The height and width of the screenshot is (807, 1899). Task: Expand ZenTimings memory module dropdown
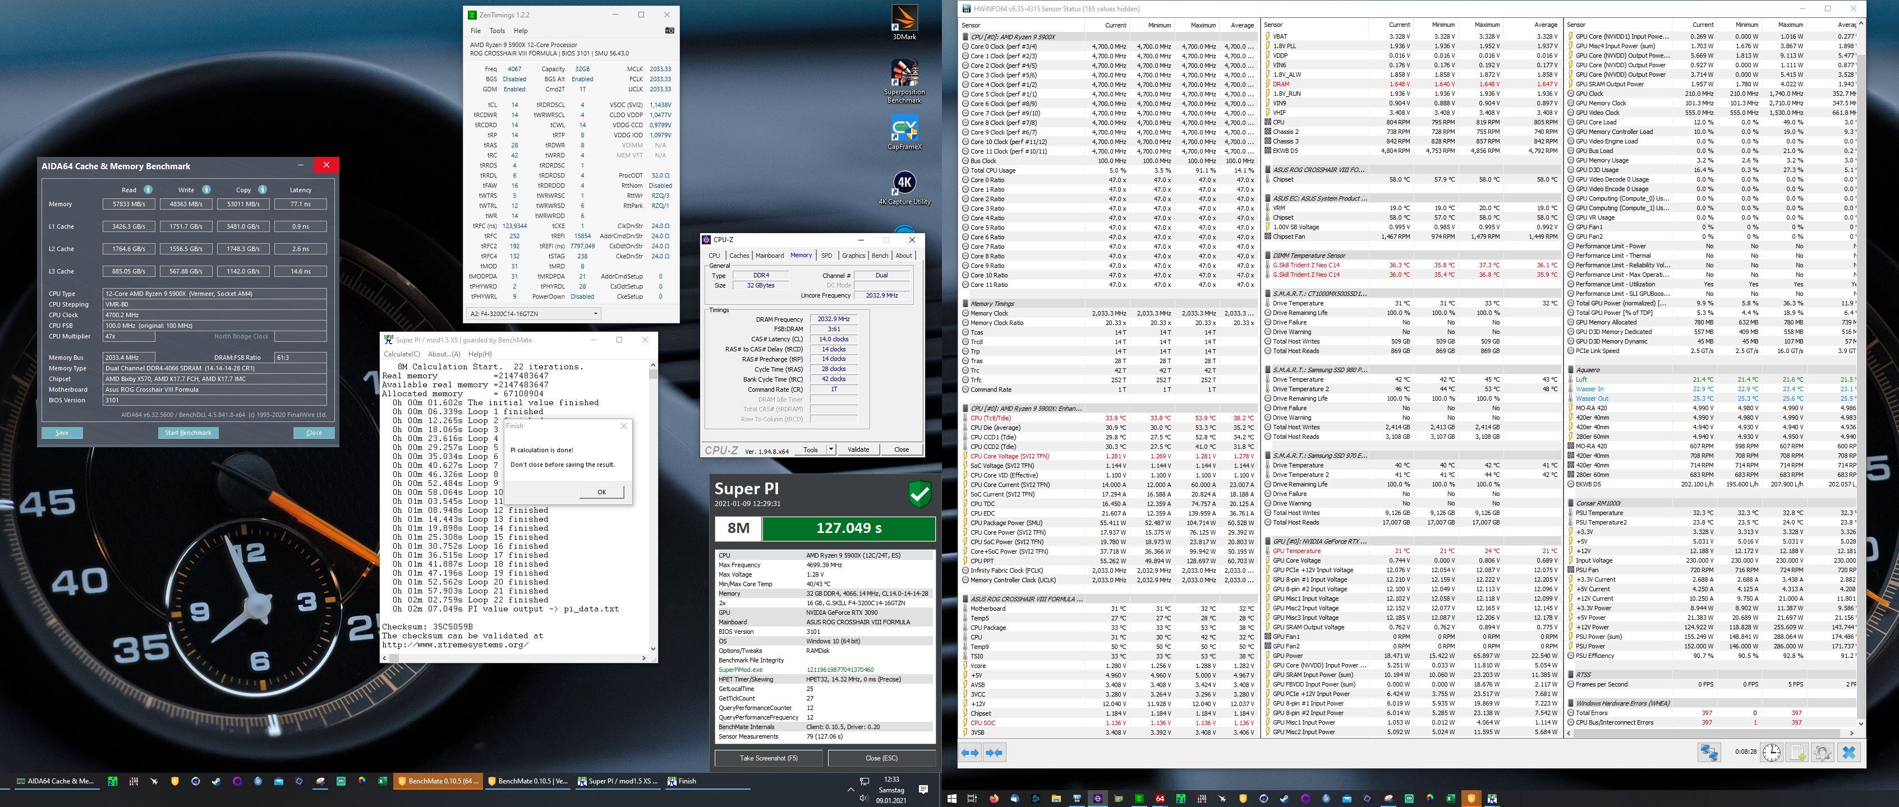596,314
